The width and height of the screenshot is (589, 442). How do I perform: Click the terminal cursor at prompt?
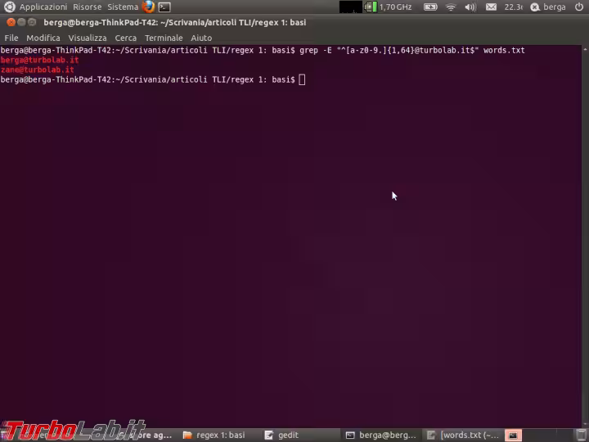(x=302, y=79)
